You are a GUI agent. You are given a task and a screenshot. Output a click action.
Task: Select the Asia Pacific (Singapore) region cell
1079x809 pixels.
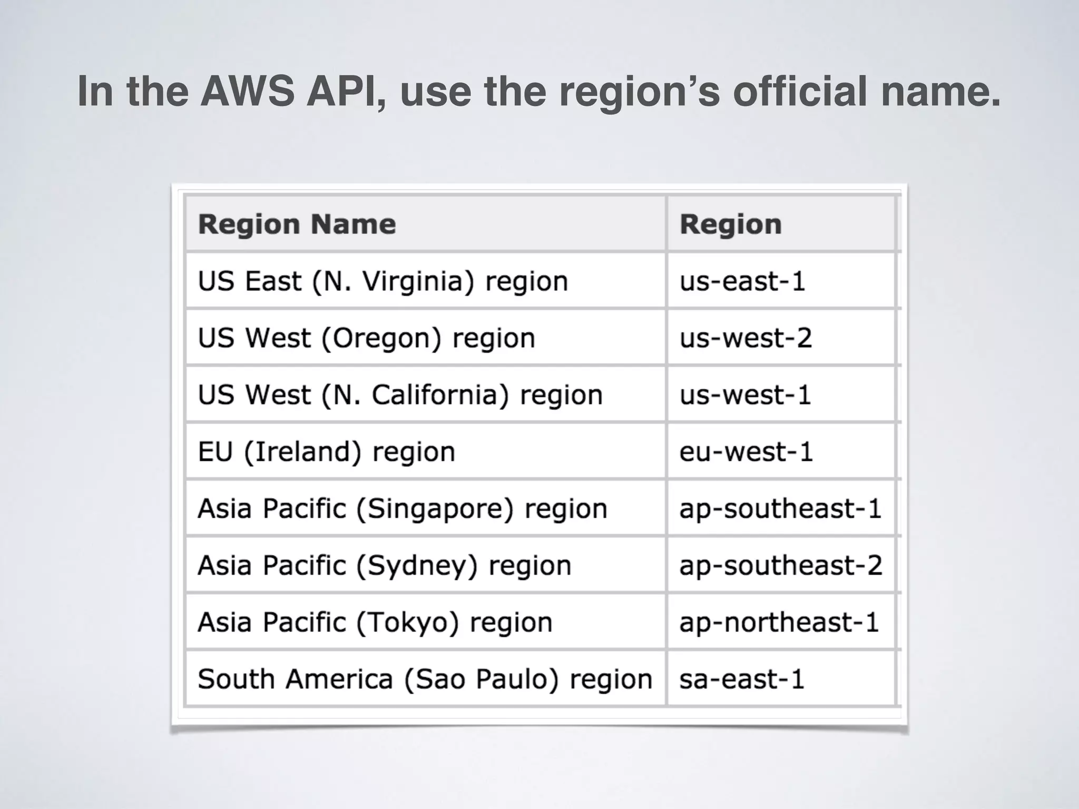click(x=402, y=508)
